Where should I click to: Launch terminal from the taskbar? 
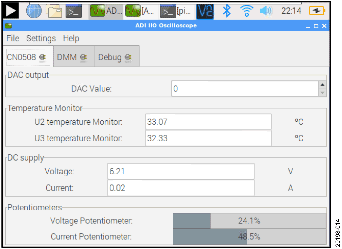pyautogui.click(x=73, y=12)
